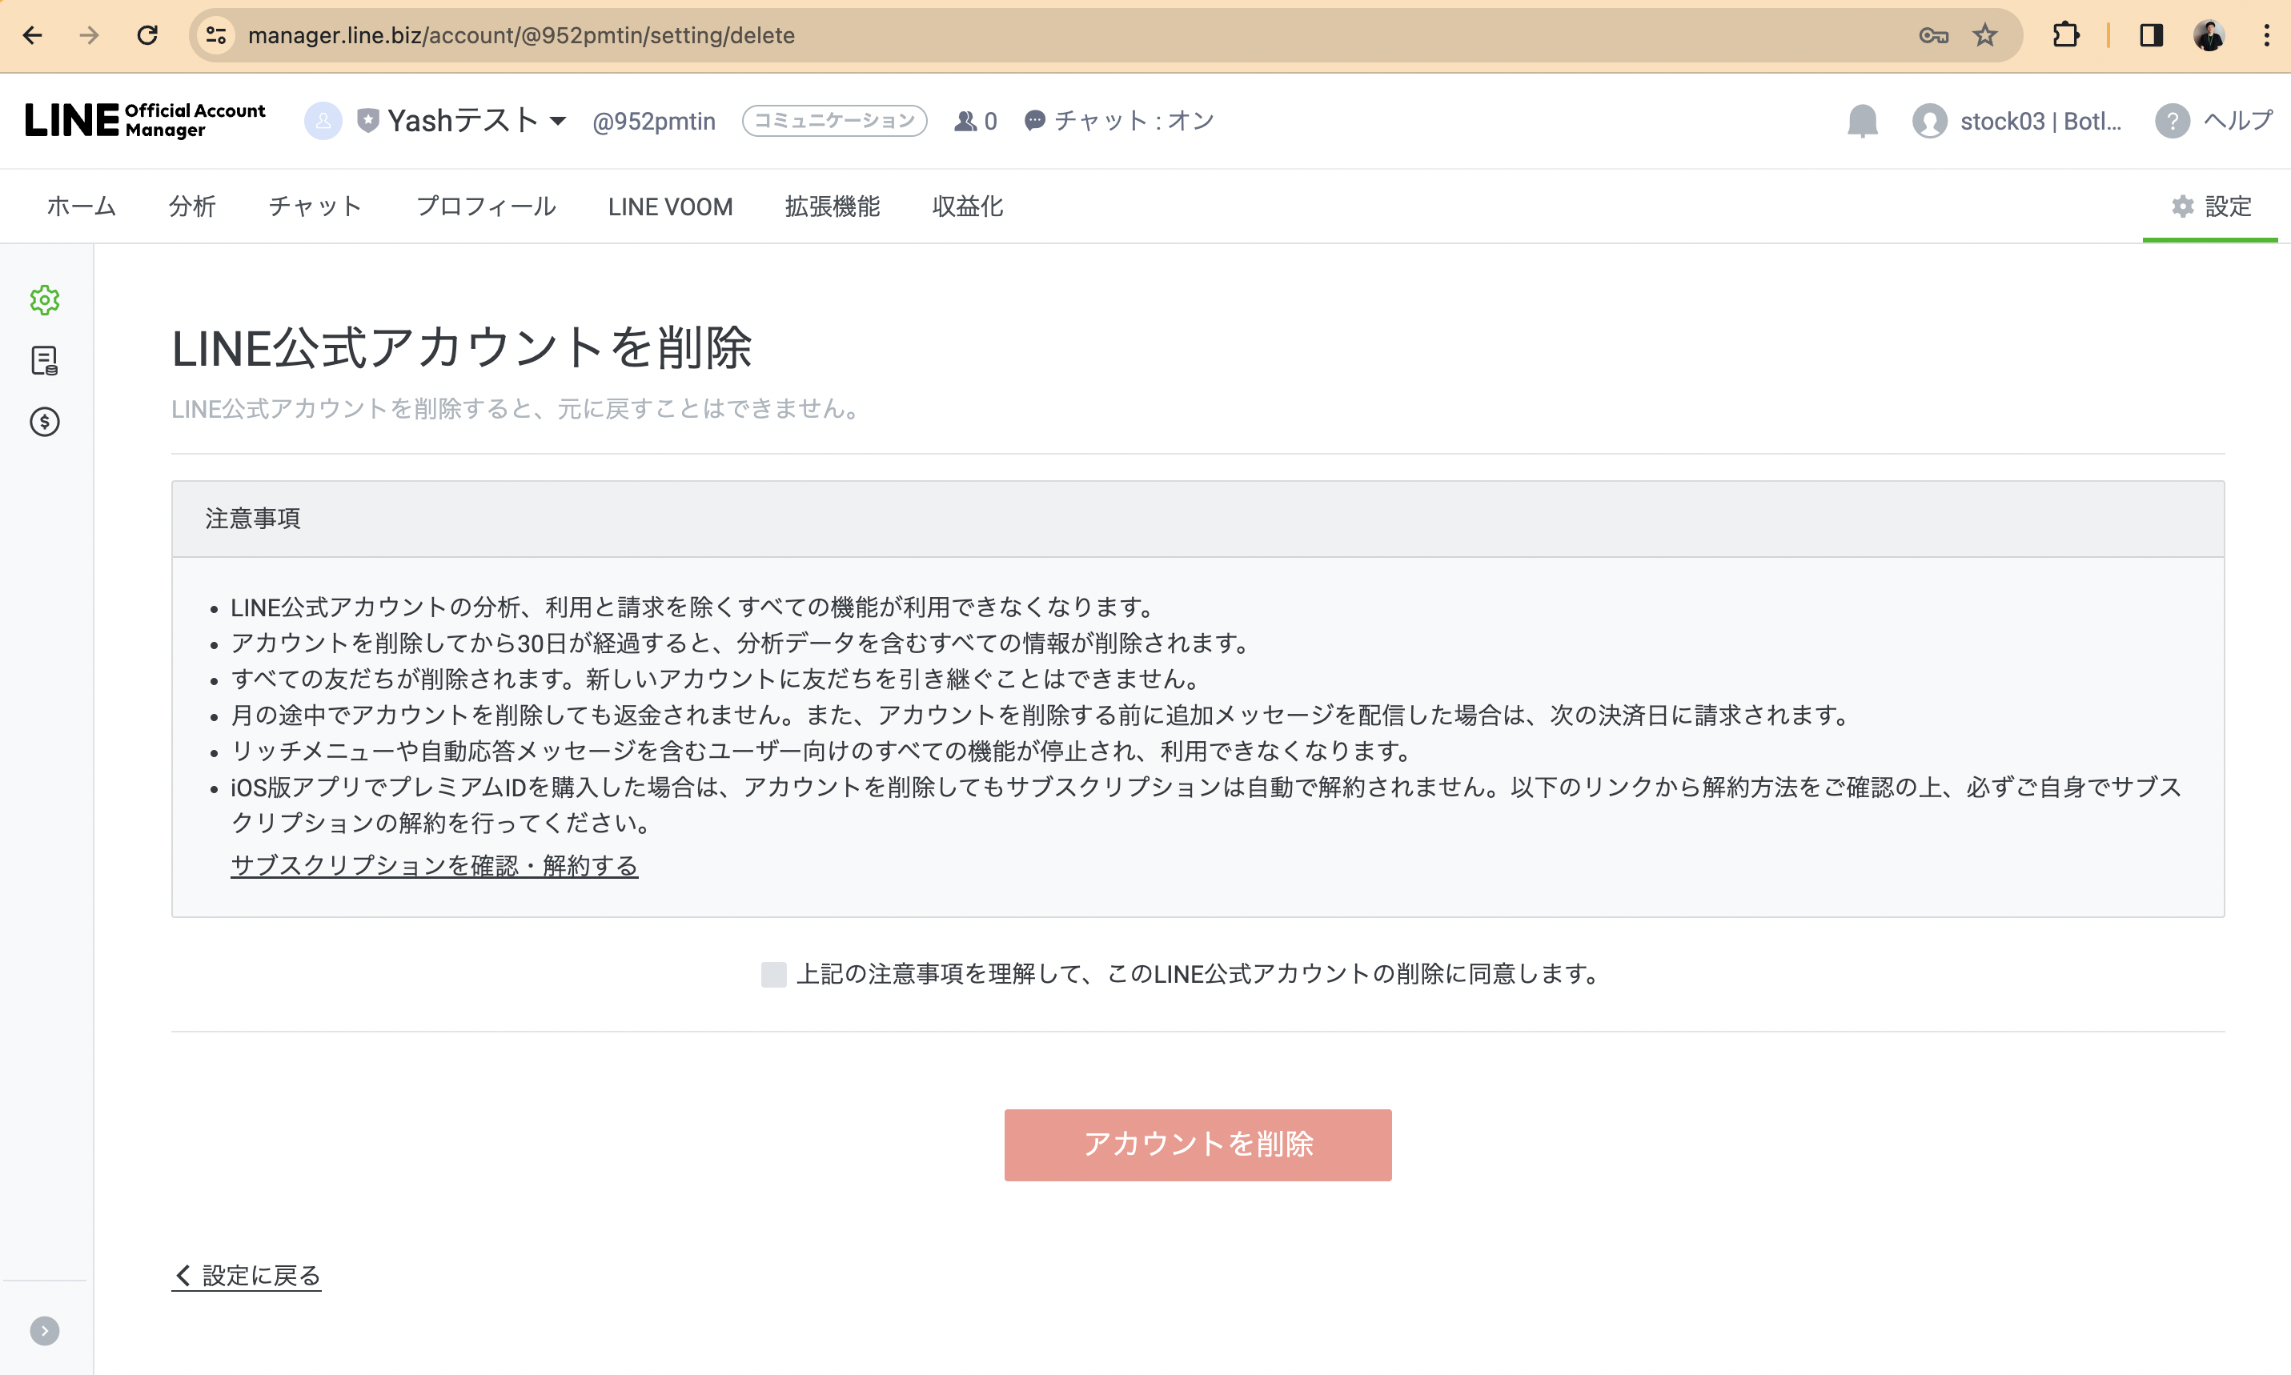Open the LINE VOOM tab
Image resolution: width=2291 pixels, height=1375 pixels.
coord(670,206)
